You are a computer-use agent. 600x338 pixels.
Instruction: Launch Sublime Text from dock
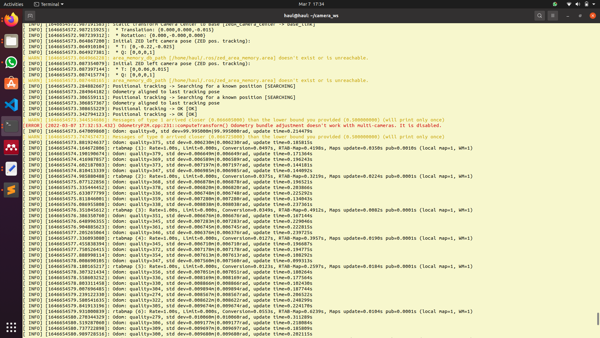coord(11,190)
